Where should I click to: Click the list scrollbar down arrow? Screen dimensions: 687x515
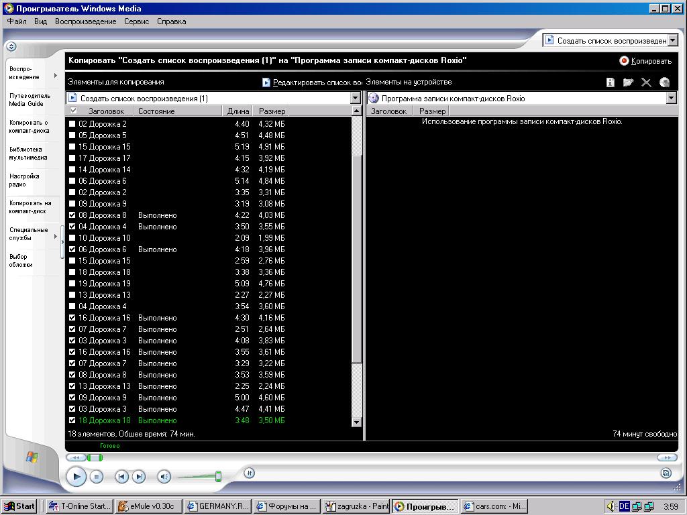[357, 422]
